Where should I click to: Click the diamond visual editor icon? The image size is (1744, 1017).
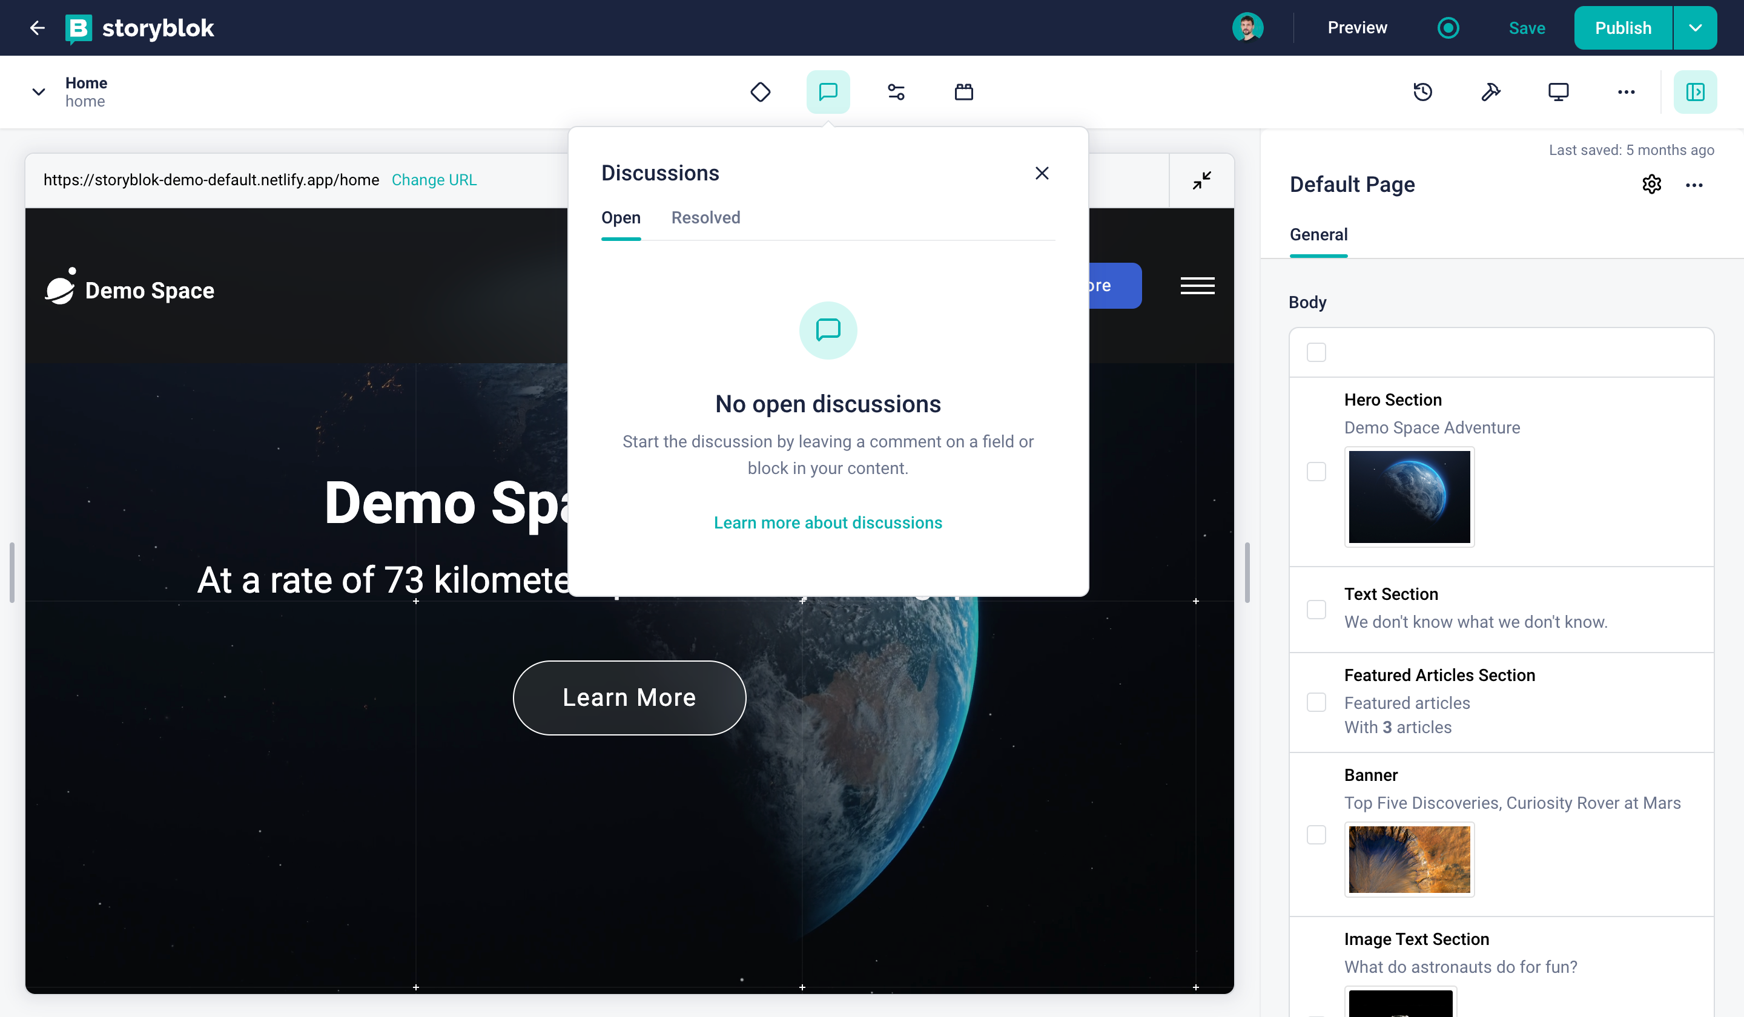click(760, 91)
